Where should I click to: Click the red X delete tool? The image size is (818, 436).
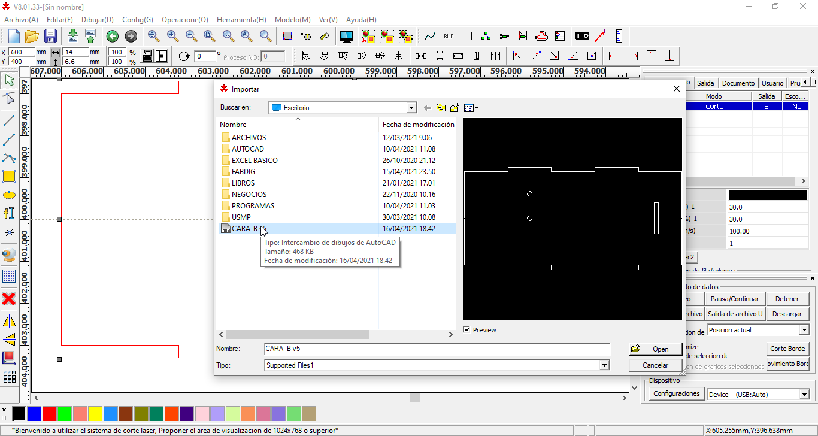coord(9,299)
